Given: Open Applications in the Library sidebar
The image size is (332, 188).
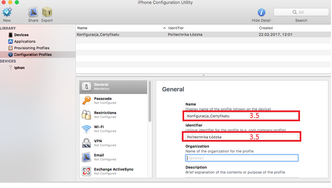Looking at the screenshot, I should tap(25, 41).
